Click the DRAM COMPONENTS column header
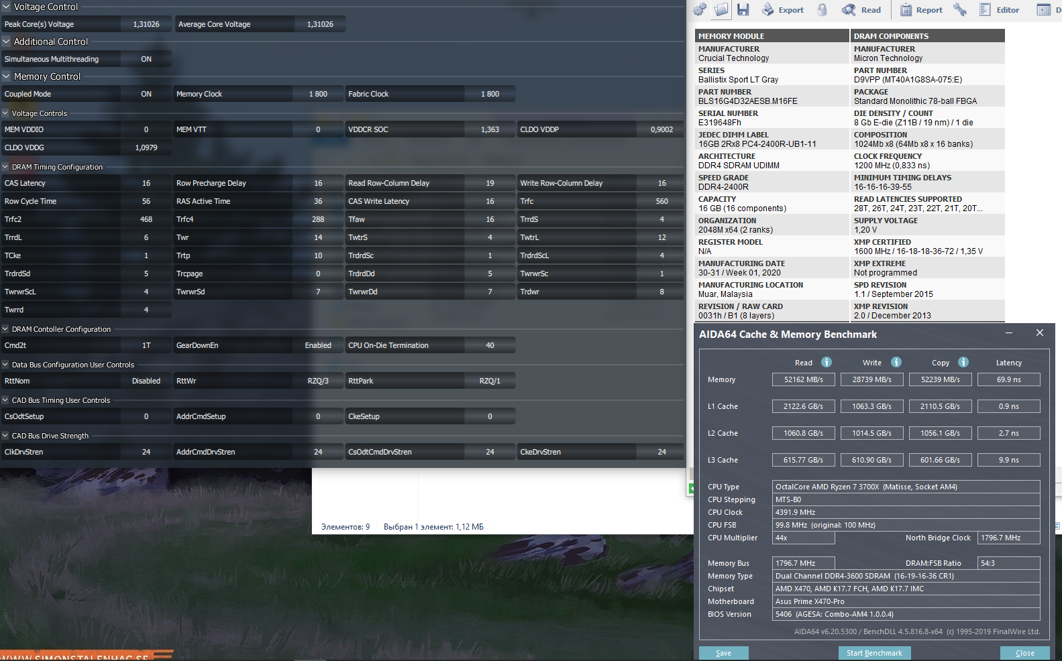 click(928, 36)
